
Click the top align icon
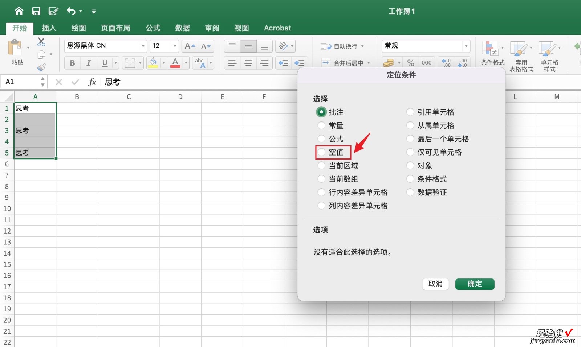point(232,46)
